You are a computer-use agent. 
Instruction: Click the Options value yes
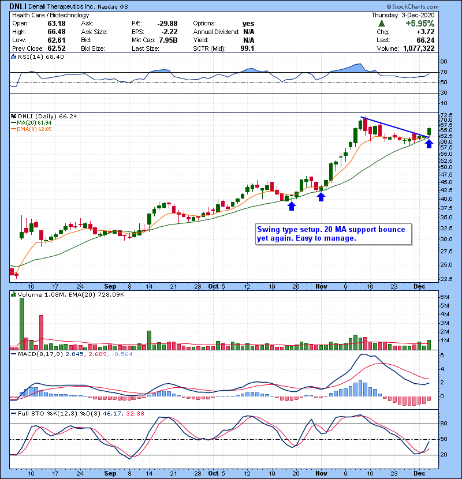248,24
